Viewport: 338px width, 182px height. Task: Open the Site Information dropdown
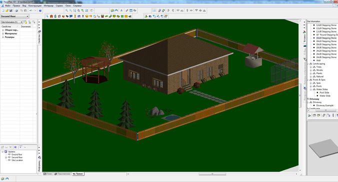tap(21, 22)
